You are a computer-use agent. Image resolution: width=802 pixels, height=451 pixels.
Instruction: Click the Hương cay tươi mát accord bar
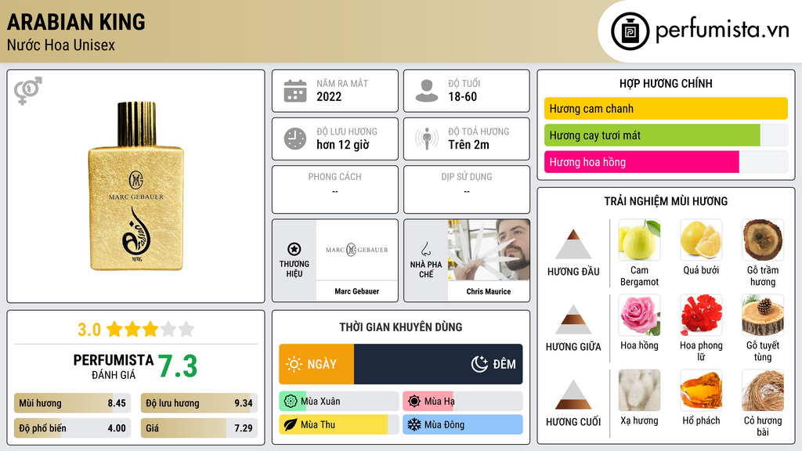(666, 135)
